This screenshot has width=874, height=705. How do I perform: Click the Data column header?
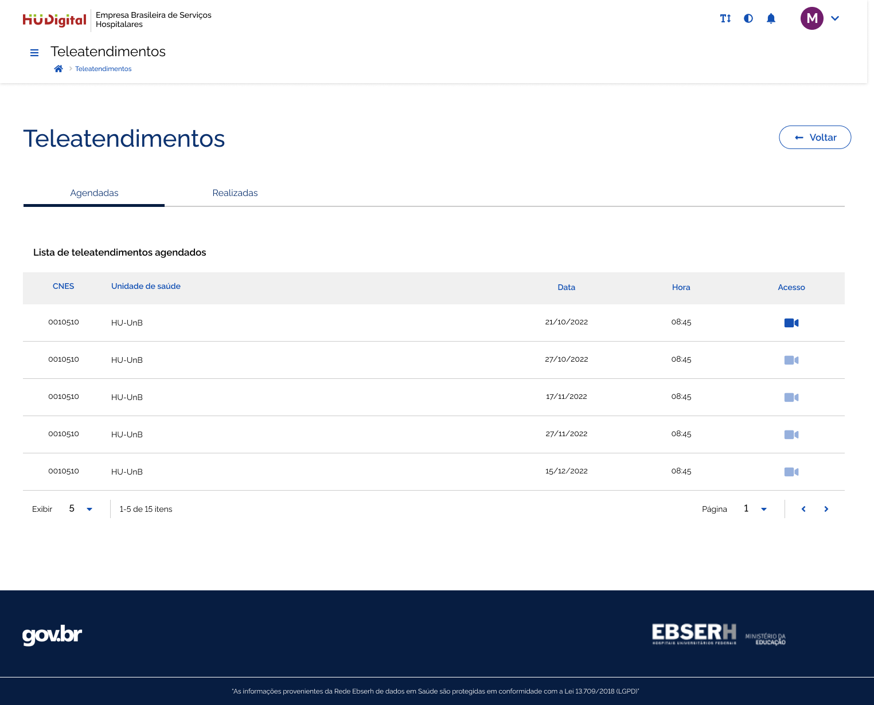pyautogui.click(x=567, y=287)
